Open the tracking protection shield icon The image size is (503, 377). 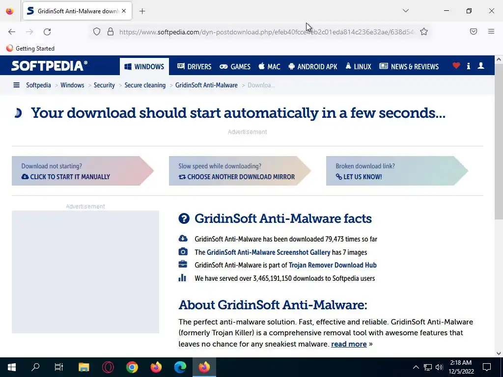[97, 31]
